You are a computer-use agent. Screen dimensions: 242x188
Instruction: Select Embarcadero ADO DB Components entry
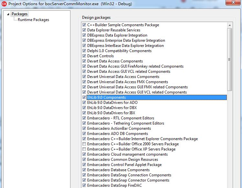pos(117,134)
